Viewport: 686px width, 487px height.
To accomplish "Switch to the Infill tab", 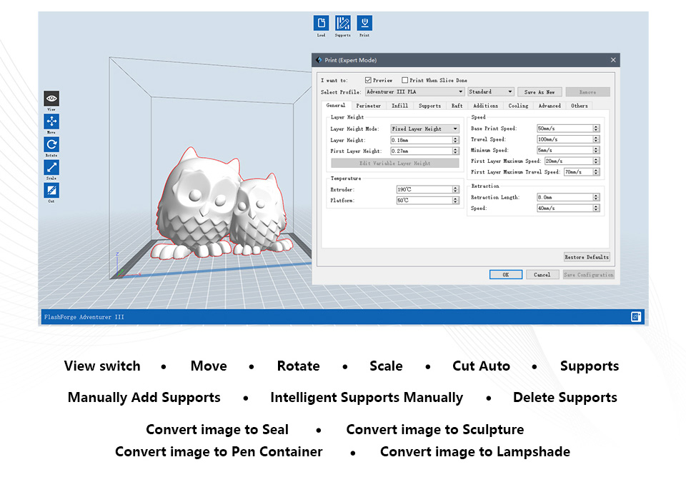I will tap(399, 106).
